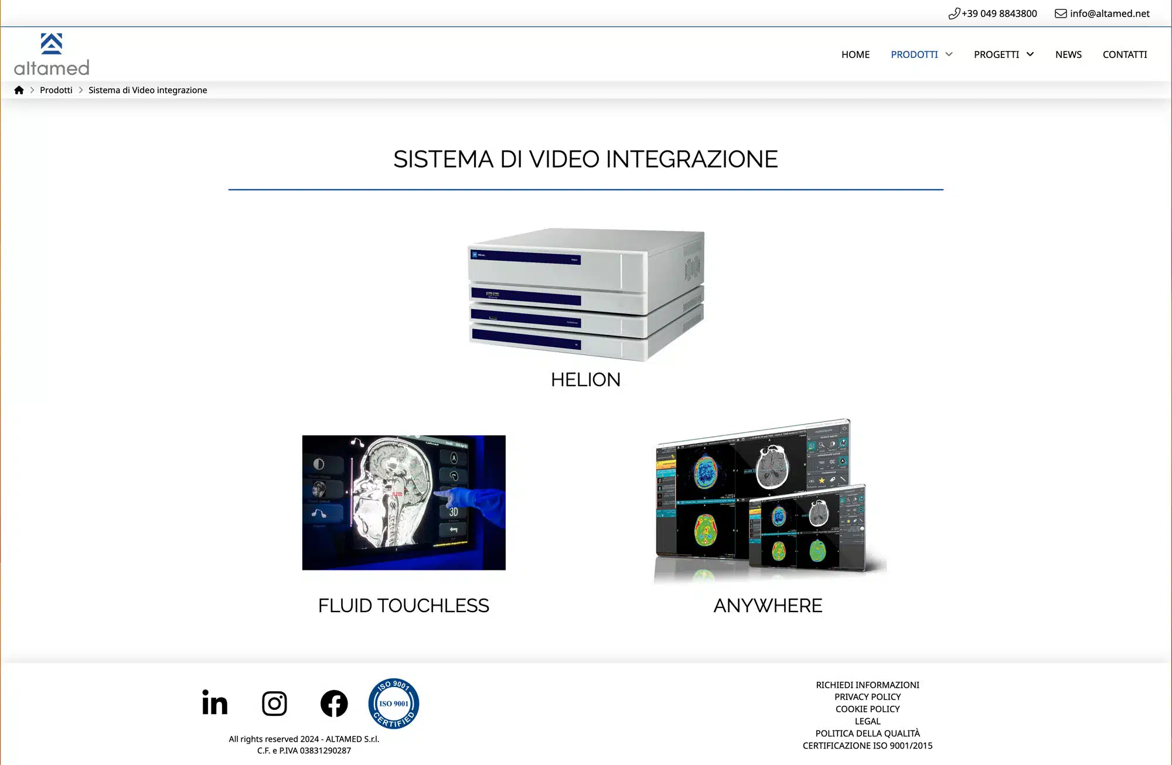Click the Altamed logo
The height and width of the screenshot is (765, 1172).
pos(52,54)
